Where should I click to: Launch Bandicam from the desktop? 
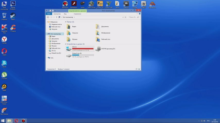point(65,5)
